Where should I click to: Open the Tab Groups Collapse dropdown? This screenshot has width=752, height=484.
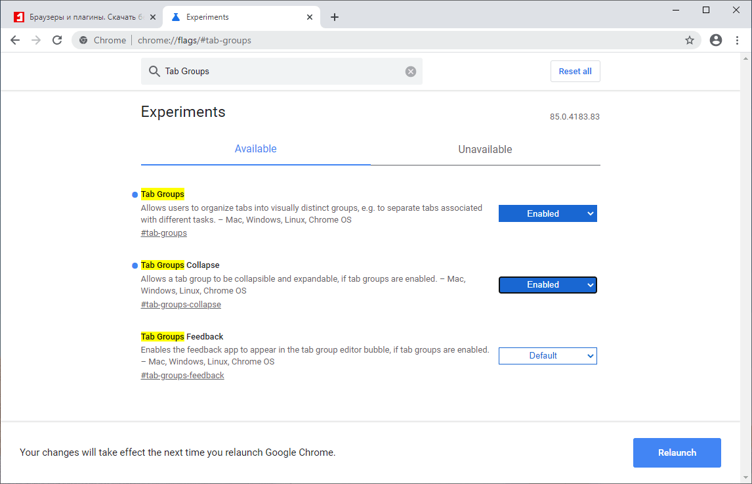547,284
